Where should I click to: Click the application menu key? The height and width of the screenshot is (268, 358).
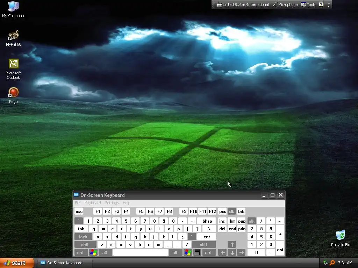pos(197,253)
